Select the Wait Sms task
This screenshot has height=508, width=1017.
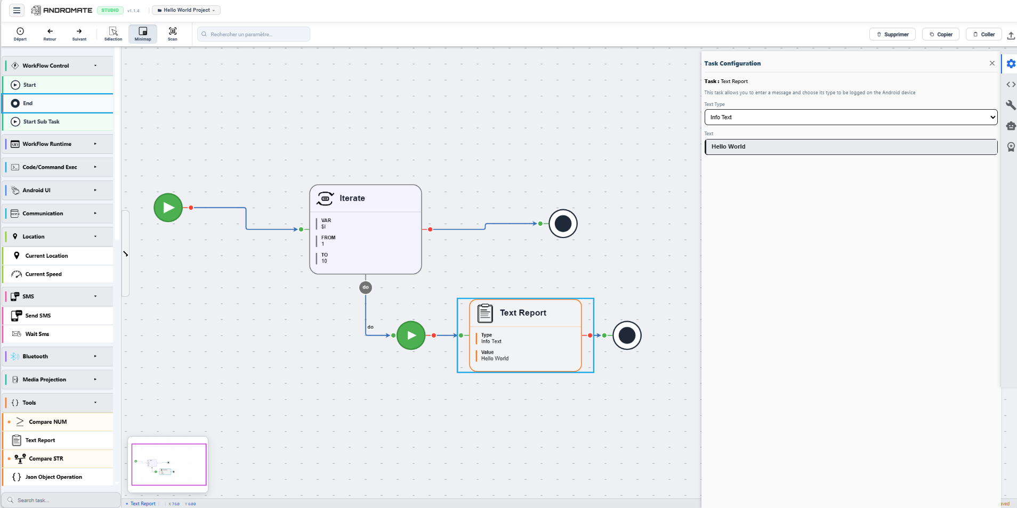click(58, 334)
